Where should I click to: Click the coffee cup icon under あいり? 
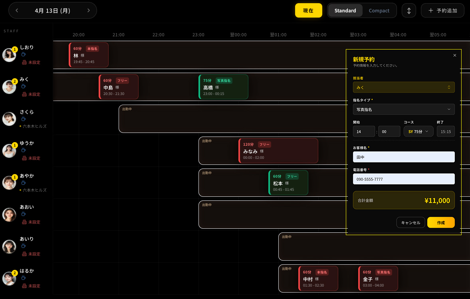click(x=24, y=246)
